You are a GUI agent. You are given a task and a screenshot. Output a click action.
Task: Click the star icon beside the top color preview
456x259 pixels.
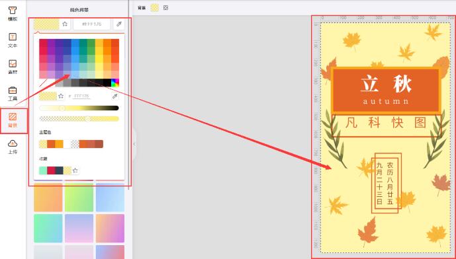coord(65,24)
